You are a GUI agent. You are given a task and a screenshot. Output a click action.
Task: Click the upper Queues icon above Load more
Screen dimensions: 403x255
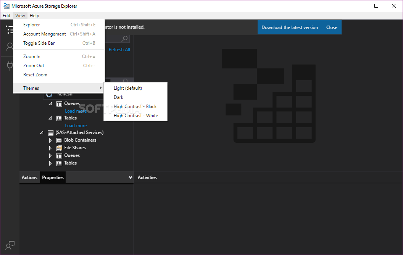point(60,103)
